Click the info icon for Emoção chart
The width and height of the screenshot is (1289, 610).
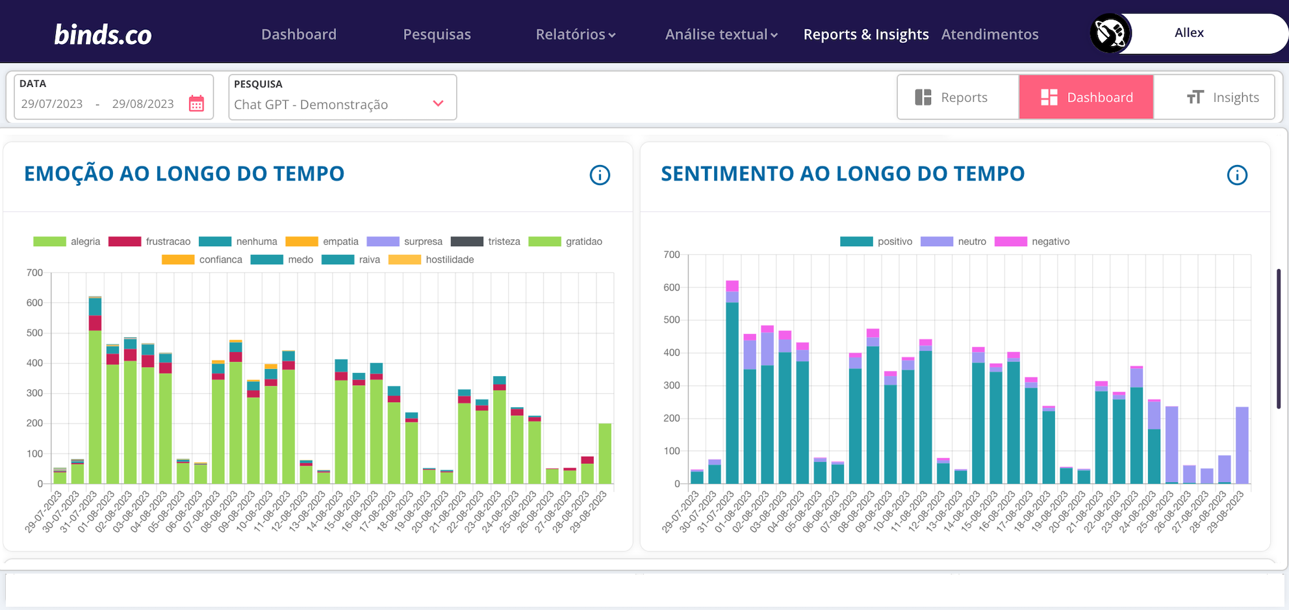(599, 175)
